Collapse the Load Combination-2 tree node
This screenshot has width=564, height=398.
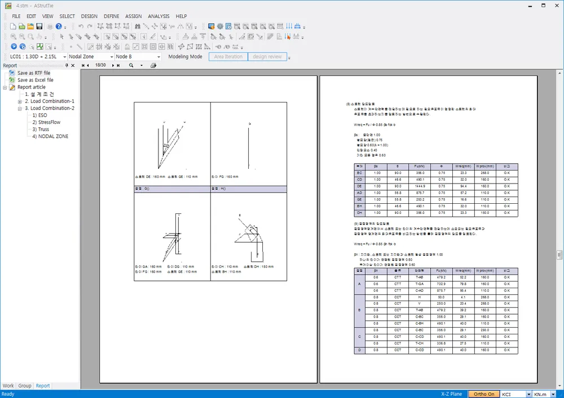[20, 109]
